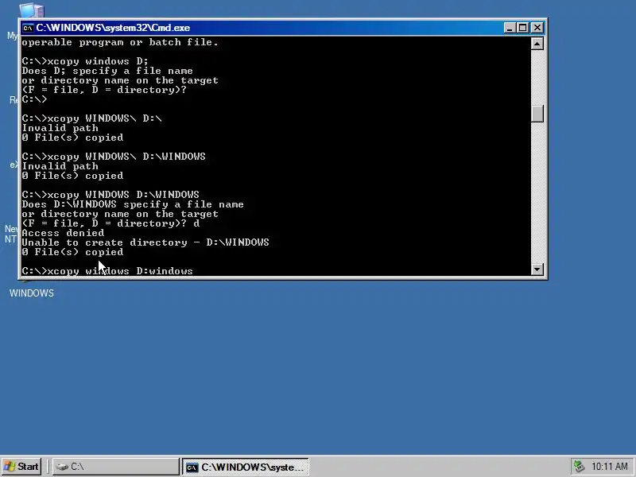Click the My Computer desktop icon

pyautogui.click(x=32, y=10)
